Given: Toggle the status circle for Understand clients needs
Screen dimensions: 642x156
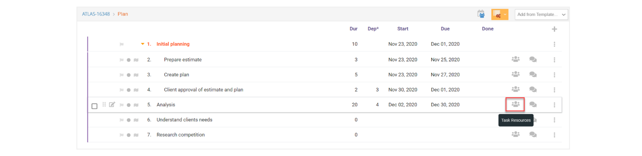Looking at the screenshot, I should [x=129, y=120].
